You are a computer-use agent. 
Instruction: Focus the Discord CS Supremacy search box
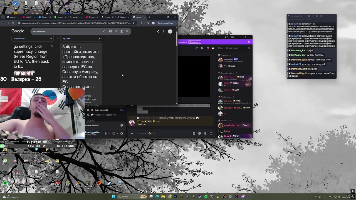(234, 48)
